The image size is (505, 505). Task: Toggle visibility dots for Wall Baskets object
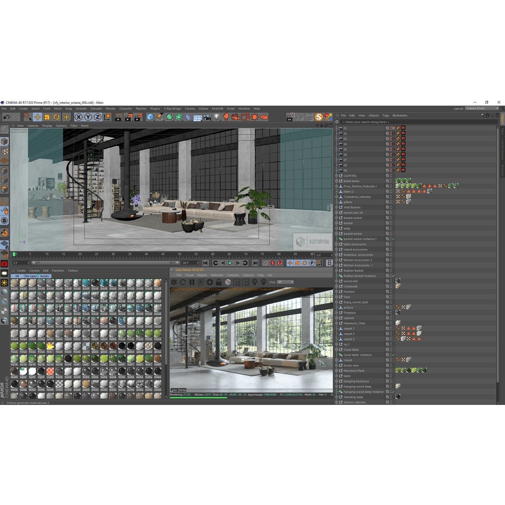[x=391, y=208]
